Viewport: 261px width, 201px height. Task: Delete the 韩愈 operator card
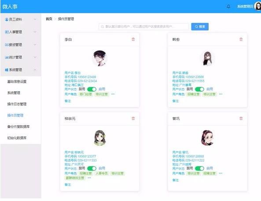(x=241, y=39)
